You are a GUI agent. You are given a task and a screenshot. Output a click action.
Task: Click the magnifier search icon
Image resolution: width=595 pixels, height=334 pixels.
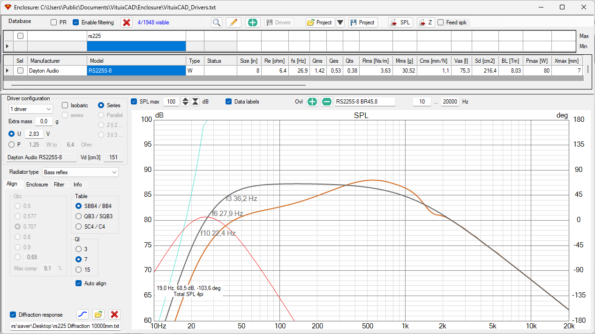click(x=216, y=22)
